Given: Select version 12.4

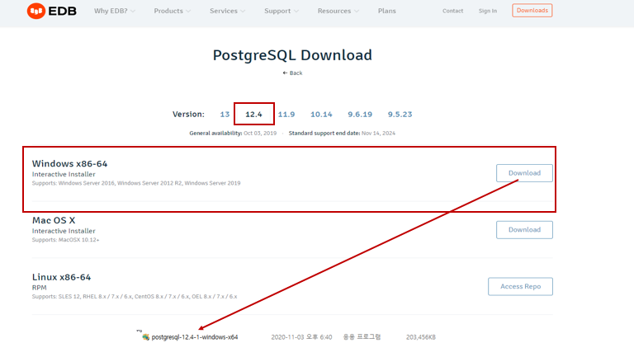Looking at the screenshot, I should click(x=254, y=115).
